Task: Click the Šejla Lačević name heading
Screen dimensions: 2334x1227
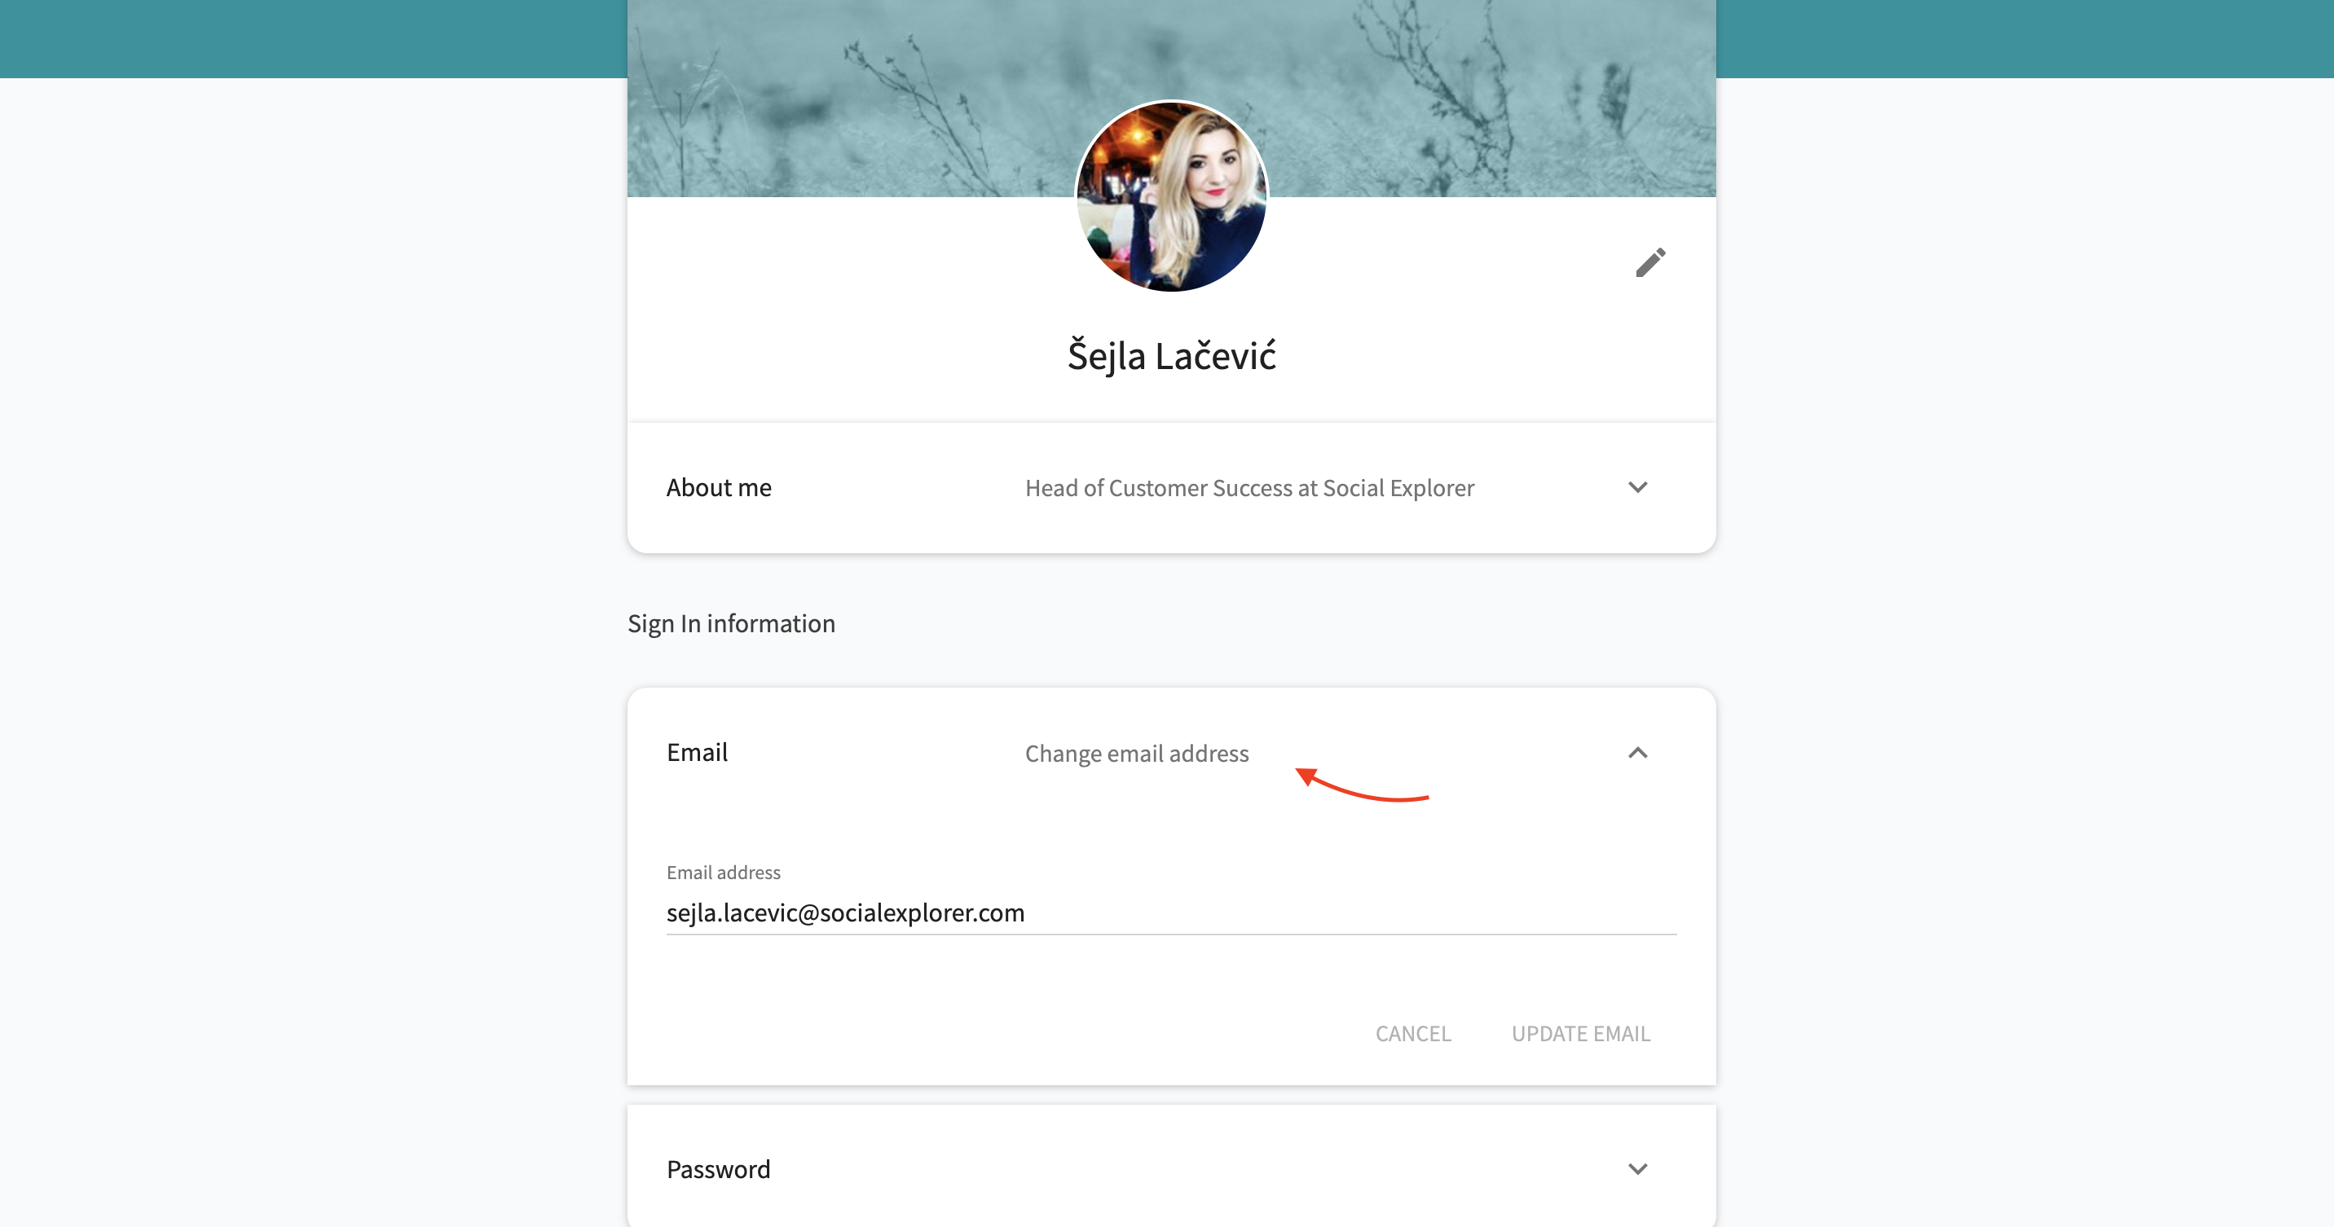Action: pos(1170,356)
